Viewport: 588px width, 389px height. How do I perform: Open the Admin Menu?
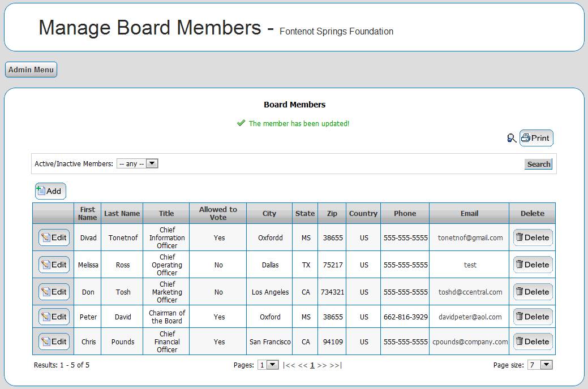(x=31, y=70)
